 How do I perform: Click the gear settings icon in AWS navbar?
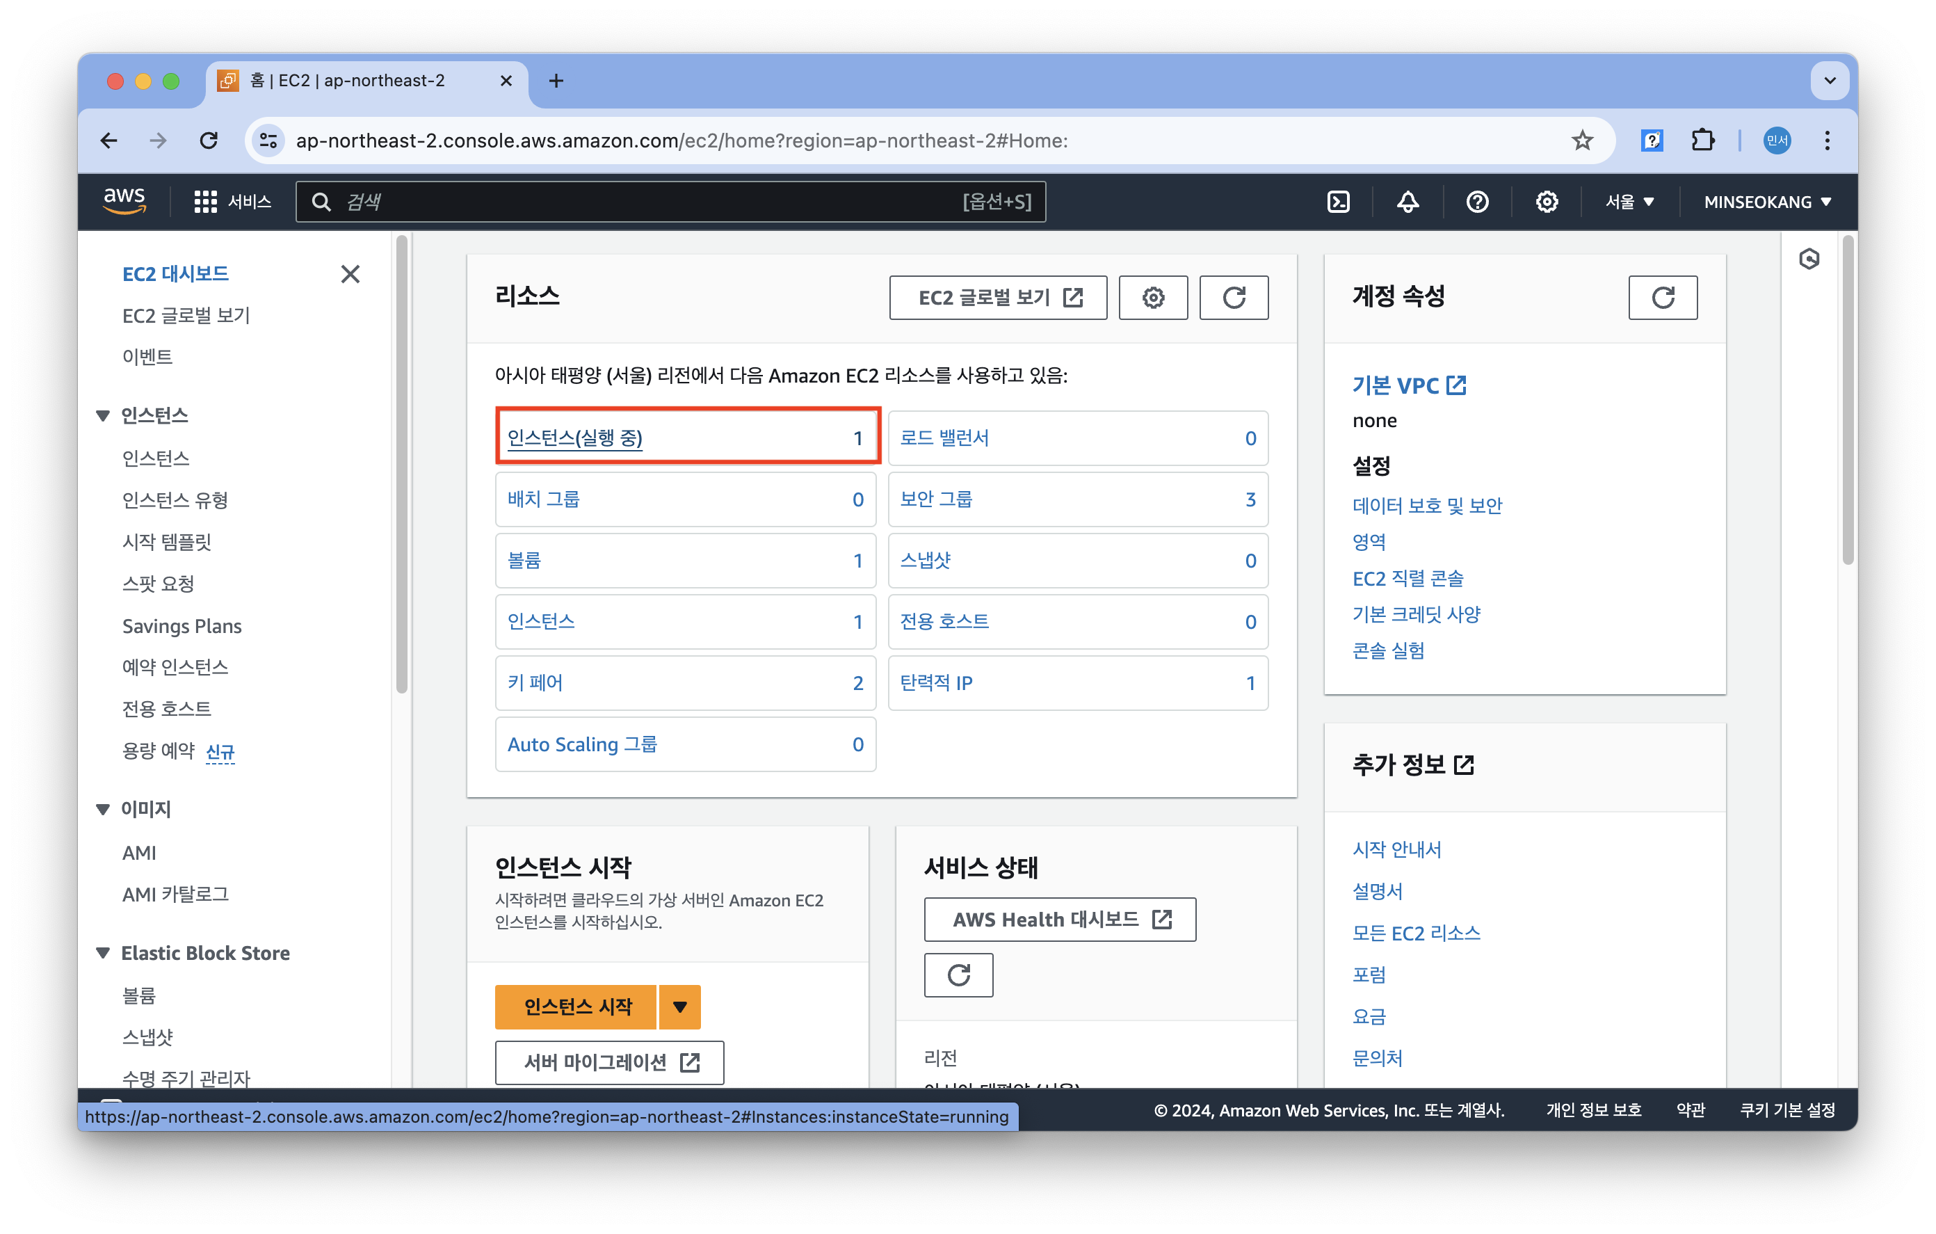(x=1546, y=202)
